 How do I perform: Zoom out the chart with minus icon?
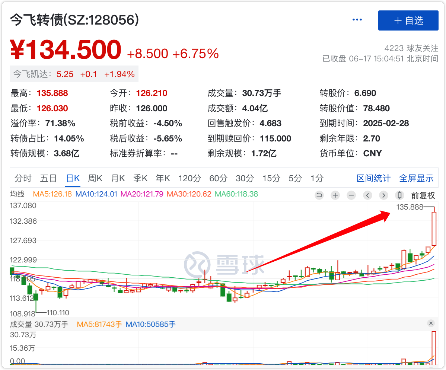351,195
